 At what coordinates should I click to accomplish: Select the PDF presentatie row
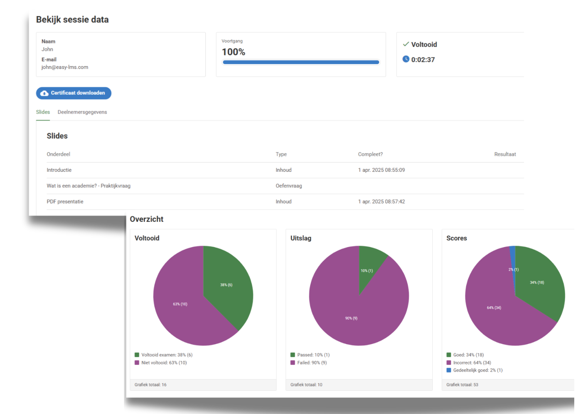coord(65,202)
